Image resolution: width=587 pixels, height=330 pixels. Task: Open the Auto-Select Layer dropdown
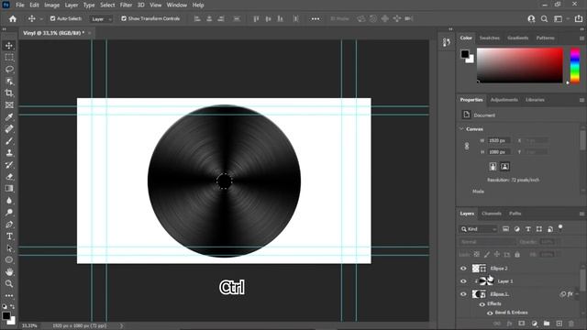coord(101,18)
